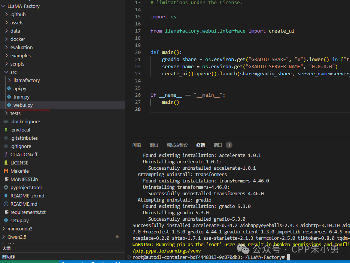The width and height of the screenshot is (350, 263).
Task: Open the Makefile file
Action: tap(19, 171)
